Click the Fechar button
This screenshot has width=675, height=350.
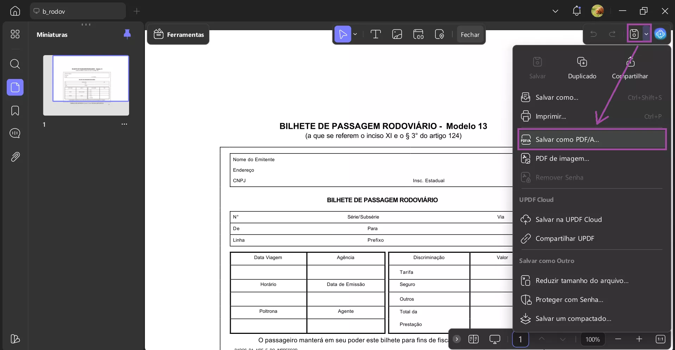pos(470,34)
